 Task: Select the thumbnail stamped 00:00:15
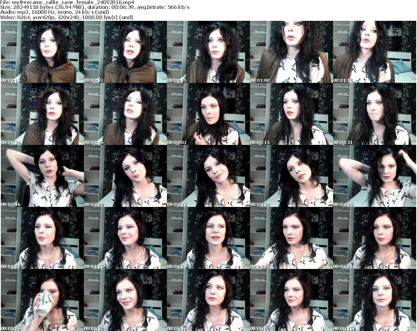42,52
